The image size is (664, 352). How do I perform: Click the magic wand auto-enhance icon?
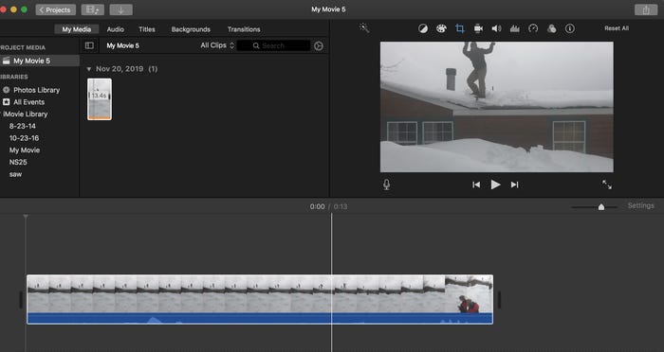[x=364, y=27]
